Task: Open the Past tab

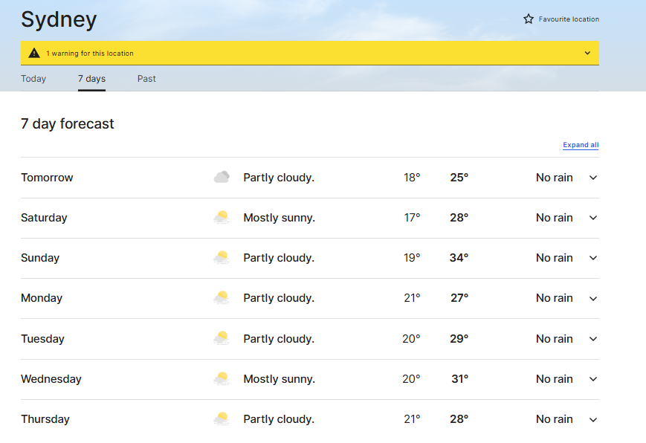Action: [146, 79]
